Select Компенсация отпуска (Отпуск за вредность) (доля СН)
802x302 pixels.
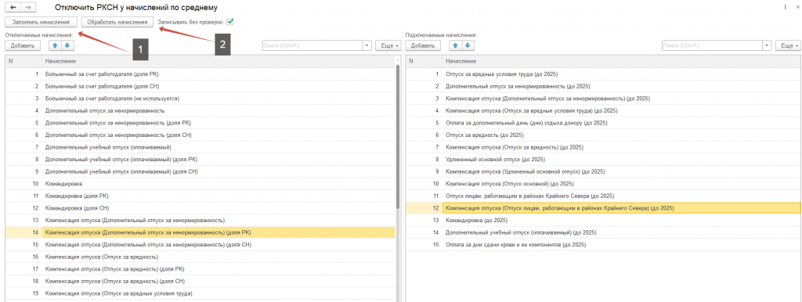[200, 282]
